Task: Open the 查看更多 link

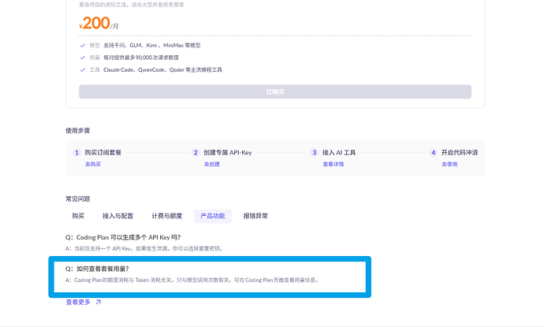Action: click(x=78, y=302)
